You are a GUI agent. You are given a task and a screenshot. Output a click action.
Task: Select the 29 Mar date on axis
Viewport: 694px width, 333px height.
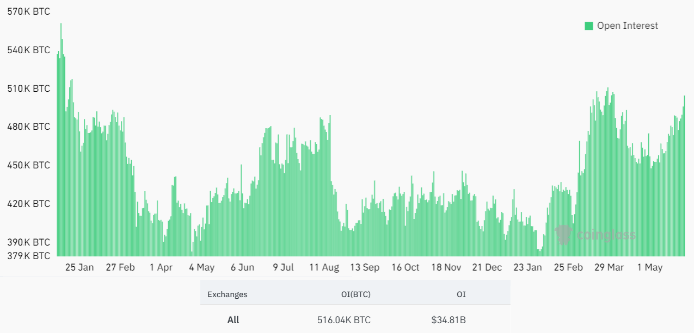[609, 267]
